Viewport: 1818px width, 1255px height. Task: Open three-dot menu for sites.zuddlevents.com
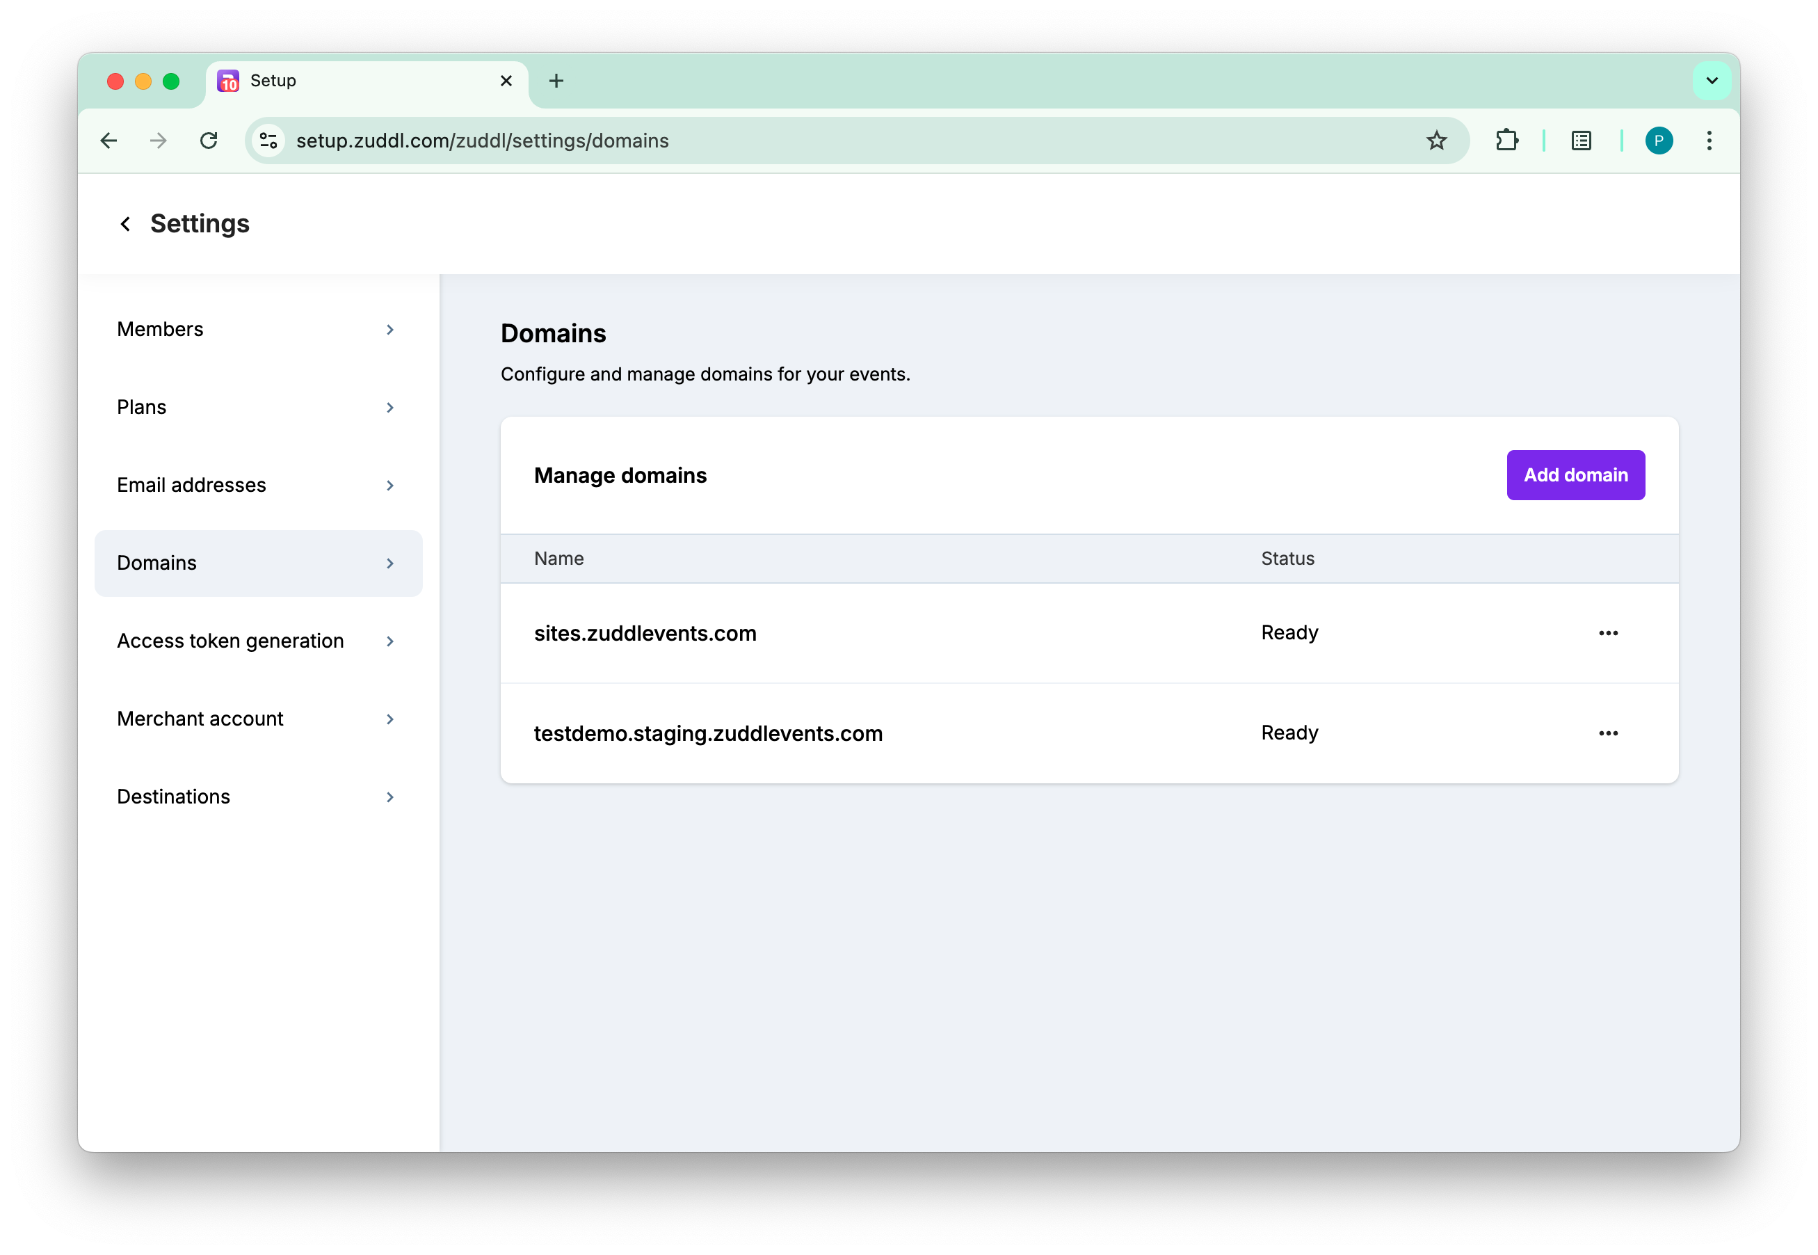click(x=1607, y=633)
